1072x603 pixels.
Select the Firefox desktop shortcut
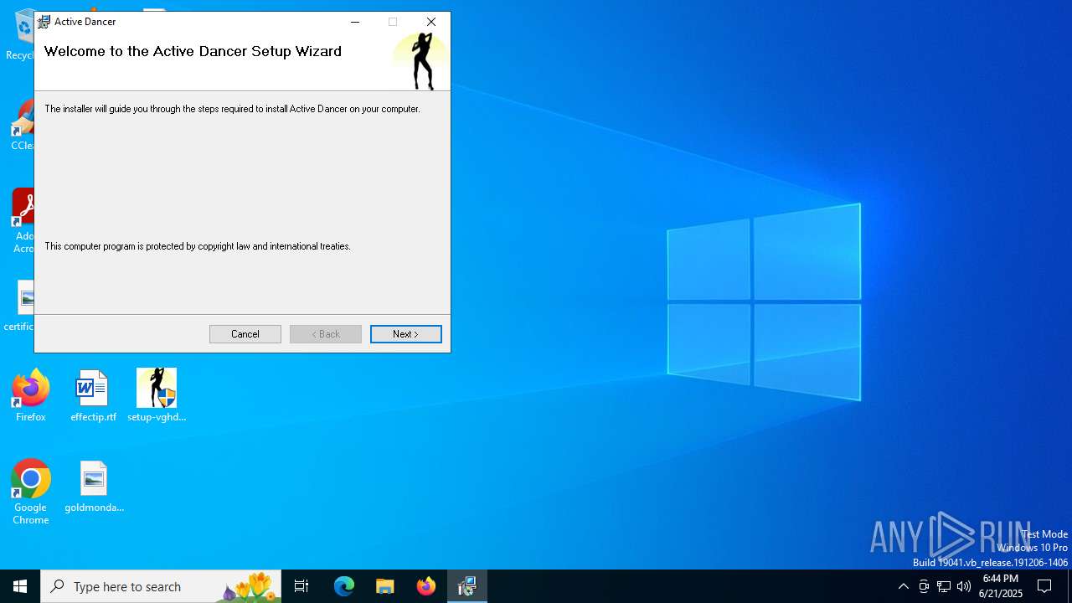[x=31, y=396]
